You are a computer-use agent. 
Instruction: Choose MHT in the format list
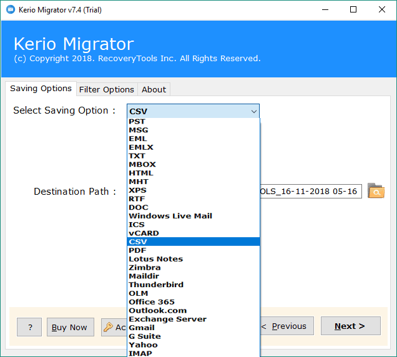(194, 182)
